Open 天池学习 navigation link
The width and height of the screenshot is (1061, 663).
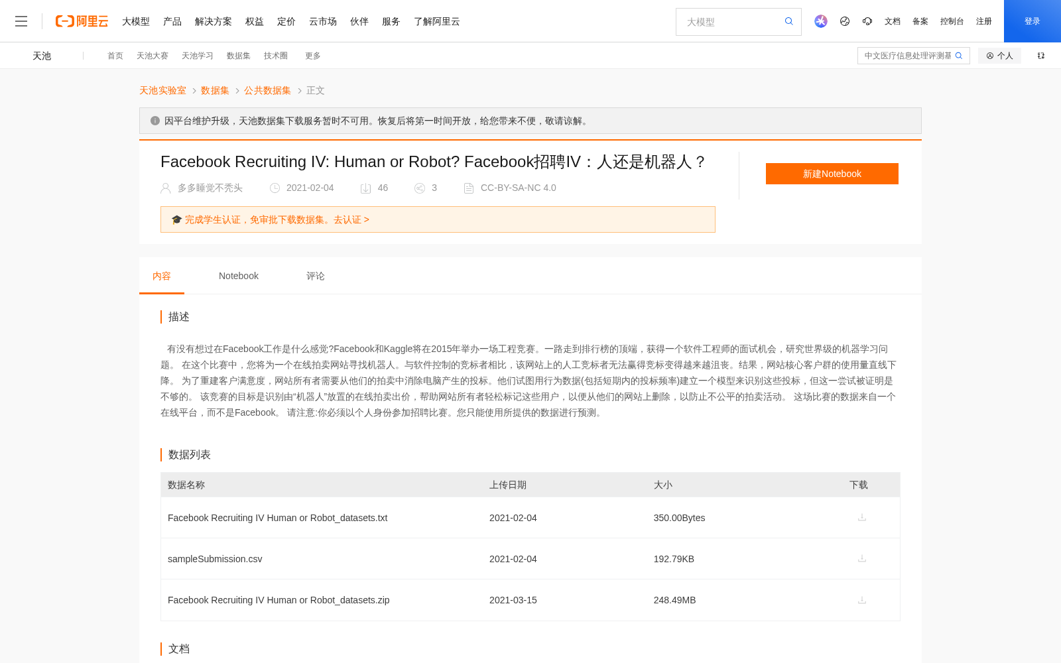[x=198, y=56]
